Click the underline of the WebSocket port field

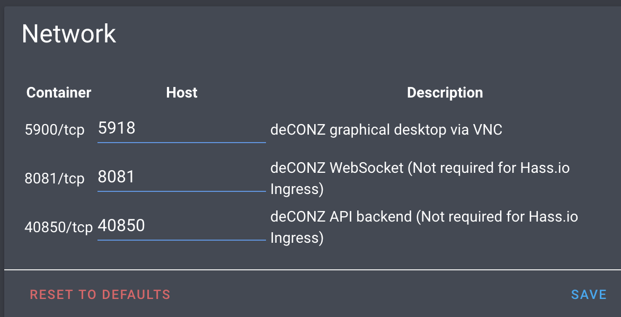[x=180, y=190]
